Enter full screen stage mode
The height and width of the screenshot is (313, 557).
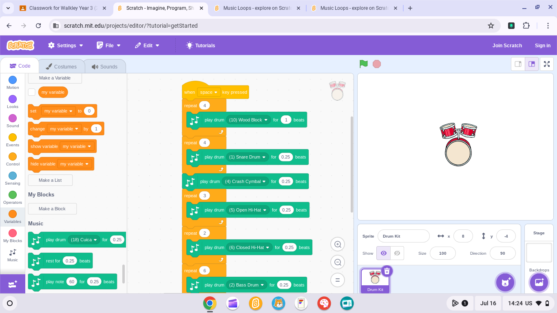547,64
